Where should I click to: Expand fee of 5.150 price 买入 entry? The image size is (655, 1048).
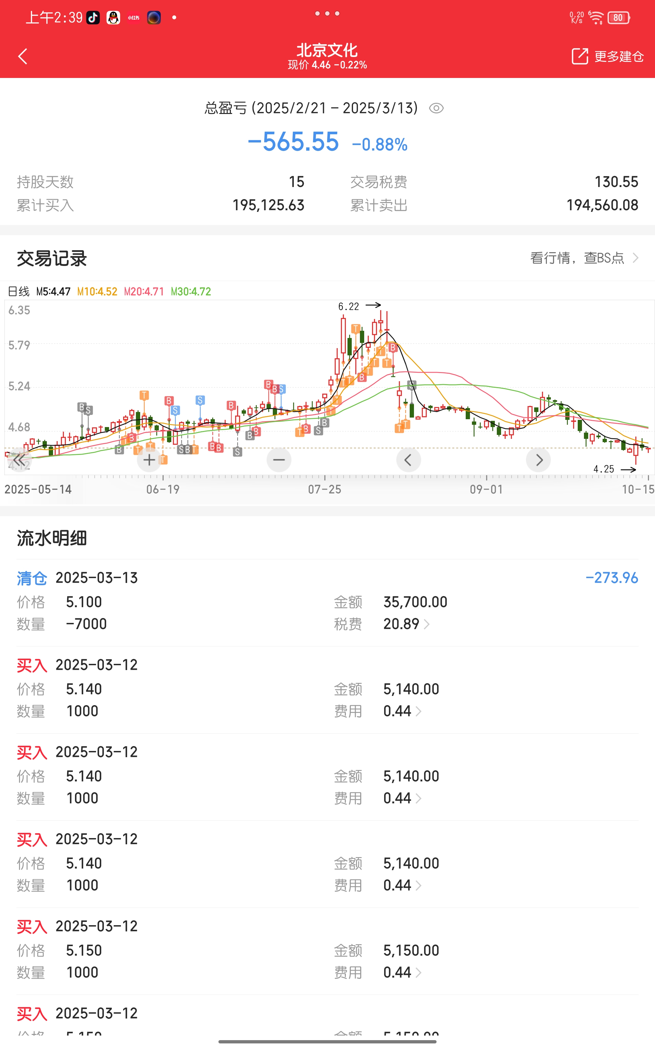coord(419,973)
